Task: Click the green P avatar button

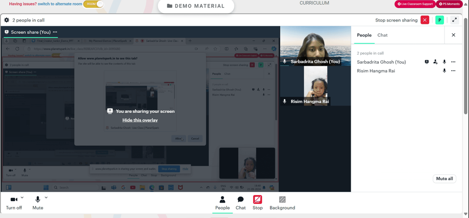Action: coord(439,20)
